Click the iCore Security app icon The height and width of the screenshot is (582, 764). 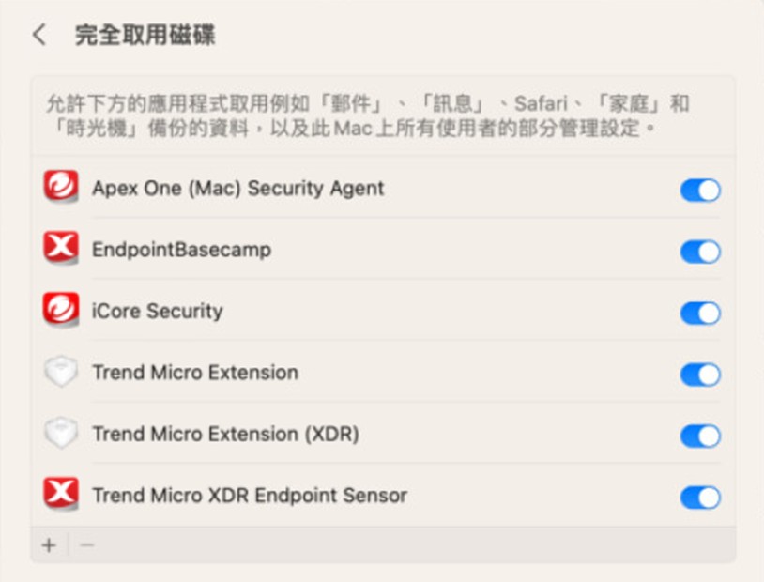(x=61, y=311)
